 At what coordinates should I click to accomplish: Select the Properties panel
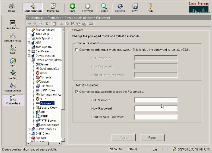click(13, 100)
